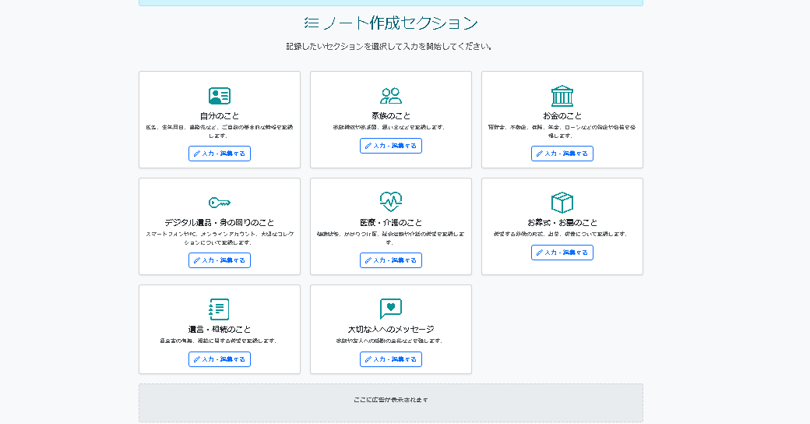Click the chat heart icon for メッセージ
The width and height of the screenshot is (810, 424).
pos(390,309)
